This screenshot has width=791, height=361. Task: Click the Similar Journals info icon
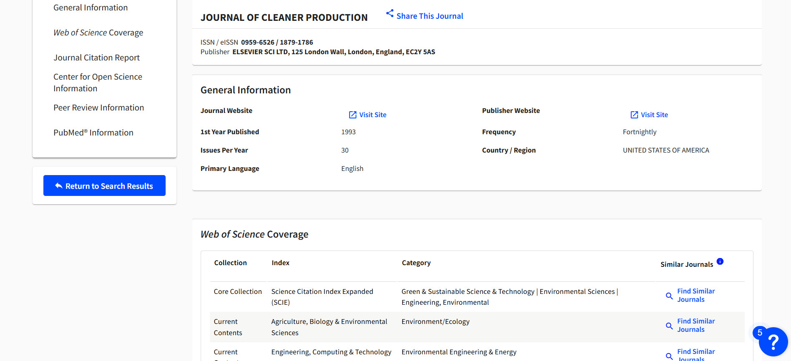pyautogui.click(x=720, y=261)
